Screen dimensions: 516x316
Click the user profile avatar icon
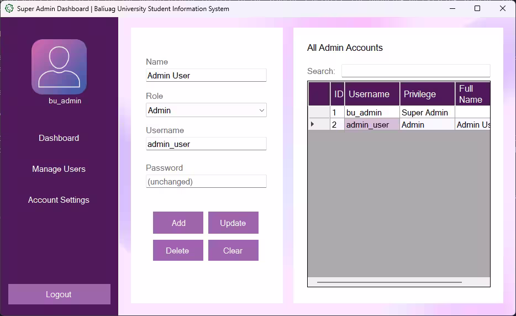click(x=59, y=67)
